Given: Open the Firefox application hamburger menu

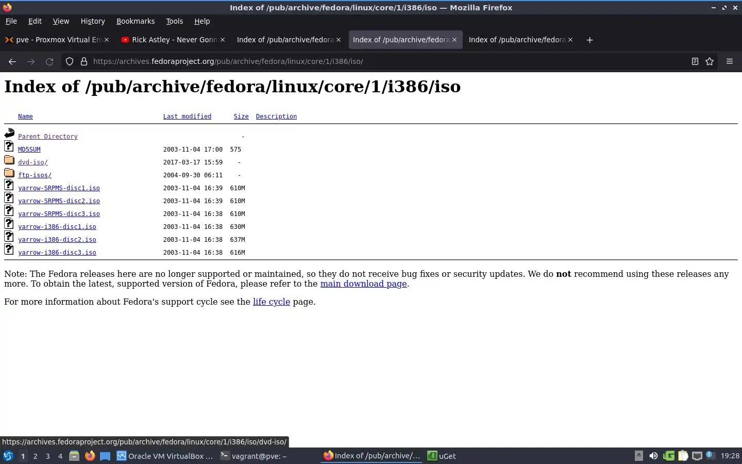Looking at the screenshot, I should tap(729, 61).
